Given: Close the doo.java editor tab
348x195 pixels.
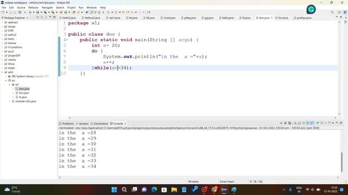Looking at the screenshot, I should (272, 18).
